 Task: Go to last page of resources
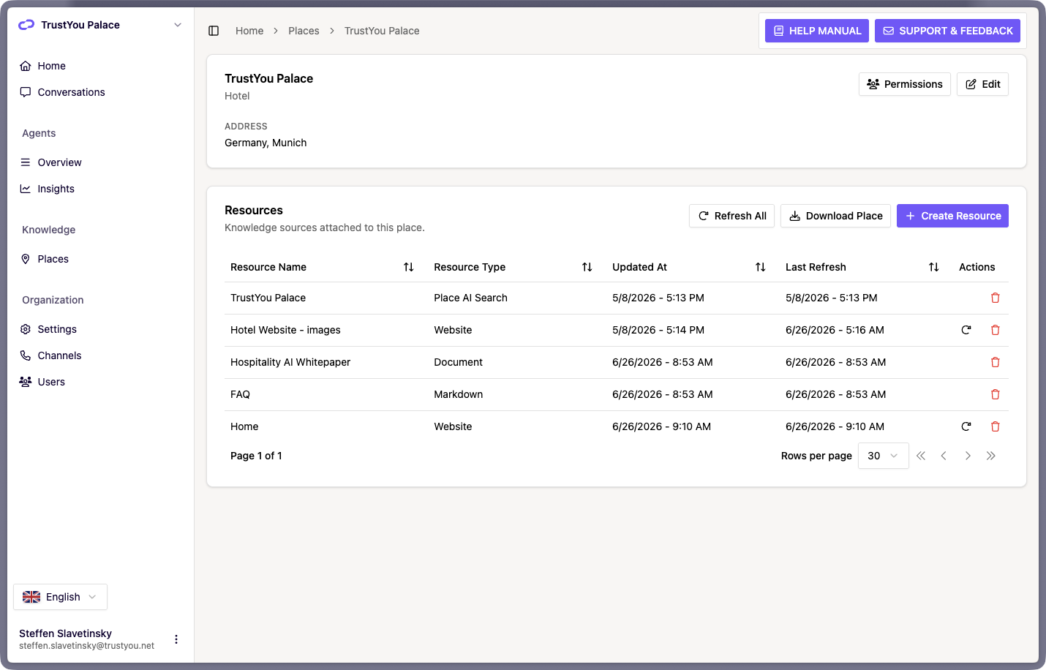click(991, 456)
